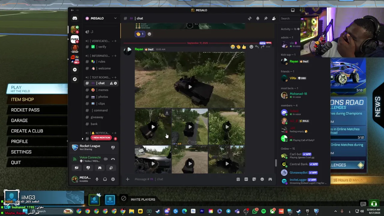
Task: Open the Activity settings gear in member list
Action: (298, 29)
